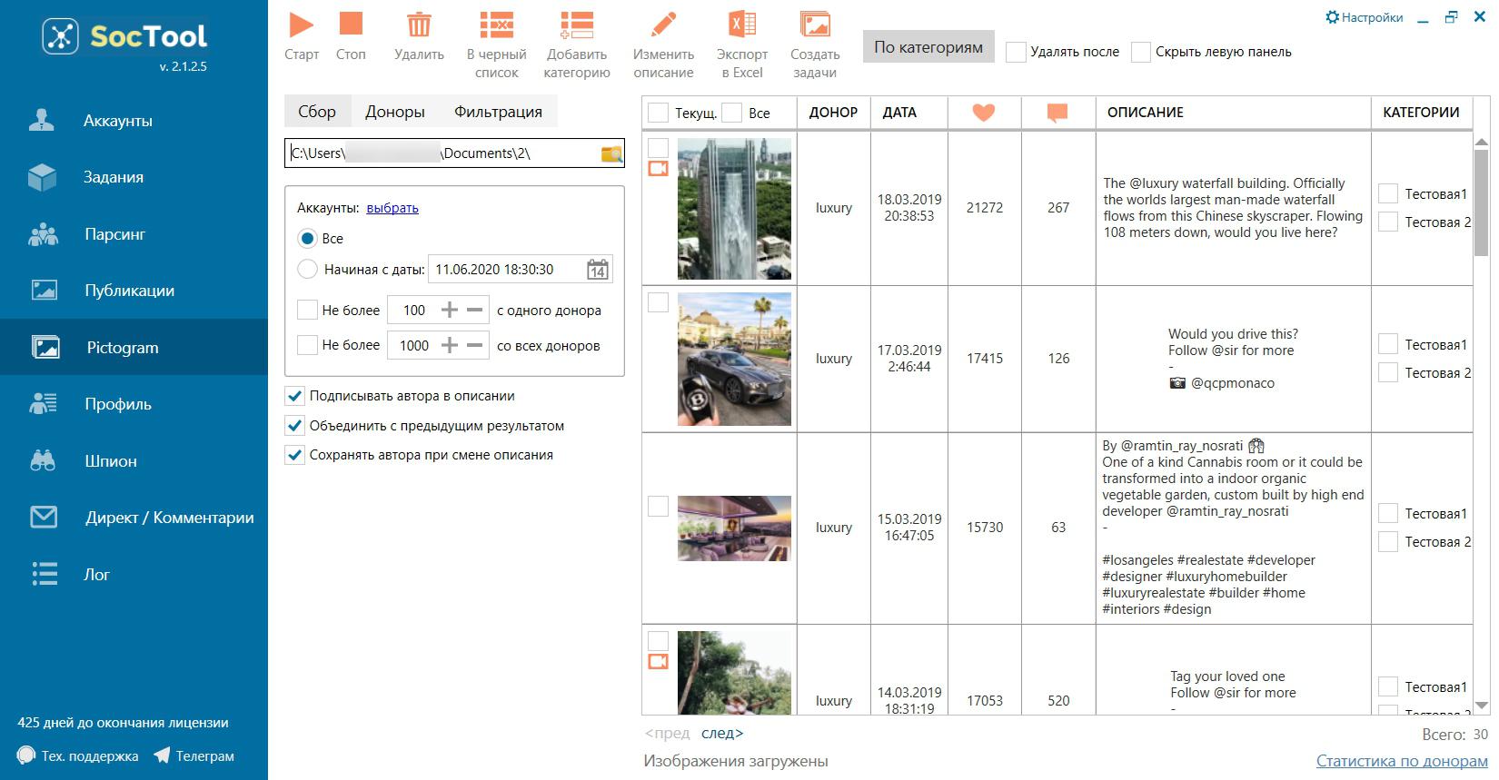The height and width of the screenshot is (780, 1499).
Task: Switch to the Сбор tab
Action: point(317,112)
